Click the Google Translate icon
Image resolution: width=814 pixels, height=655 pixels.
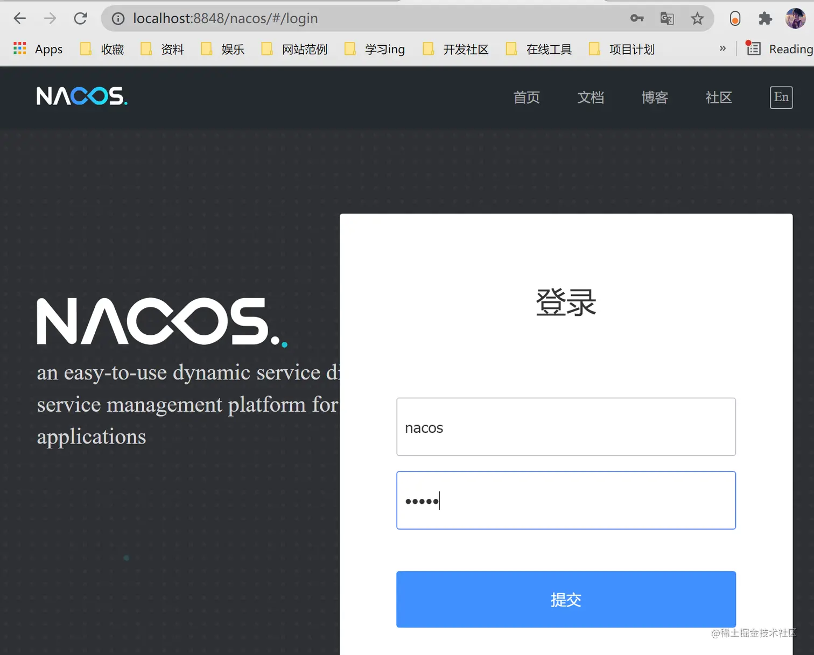point(667,18)
